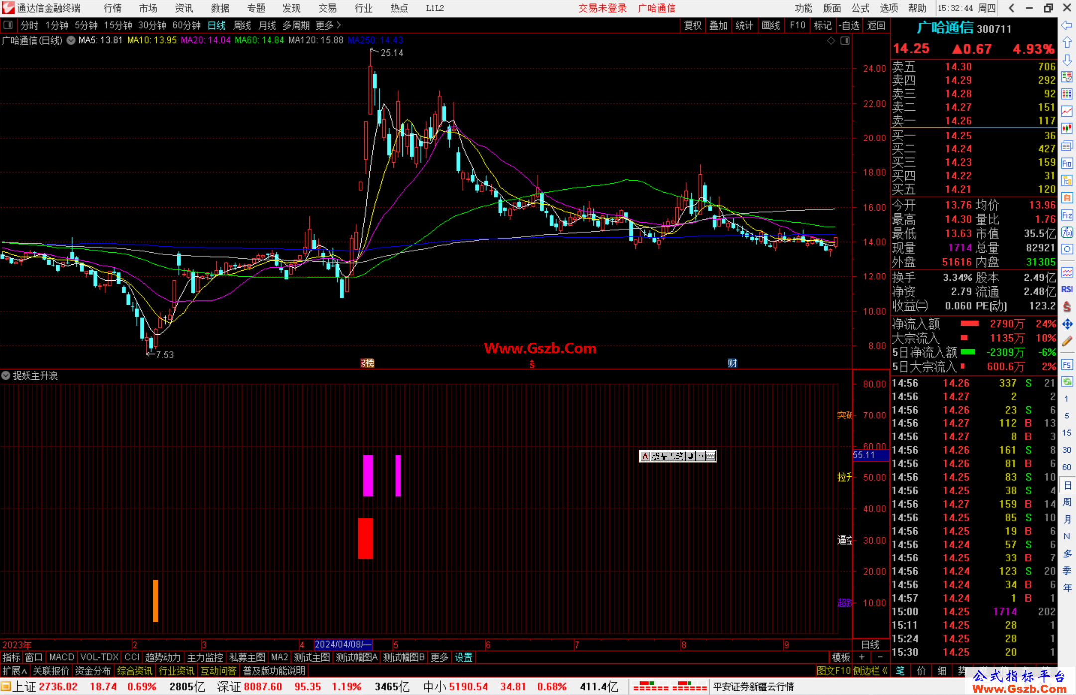
Task: Show the intraday line chart icon
Action: pos(1067,111)
